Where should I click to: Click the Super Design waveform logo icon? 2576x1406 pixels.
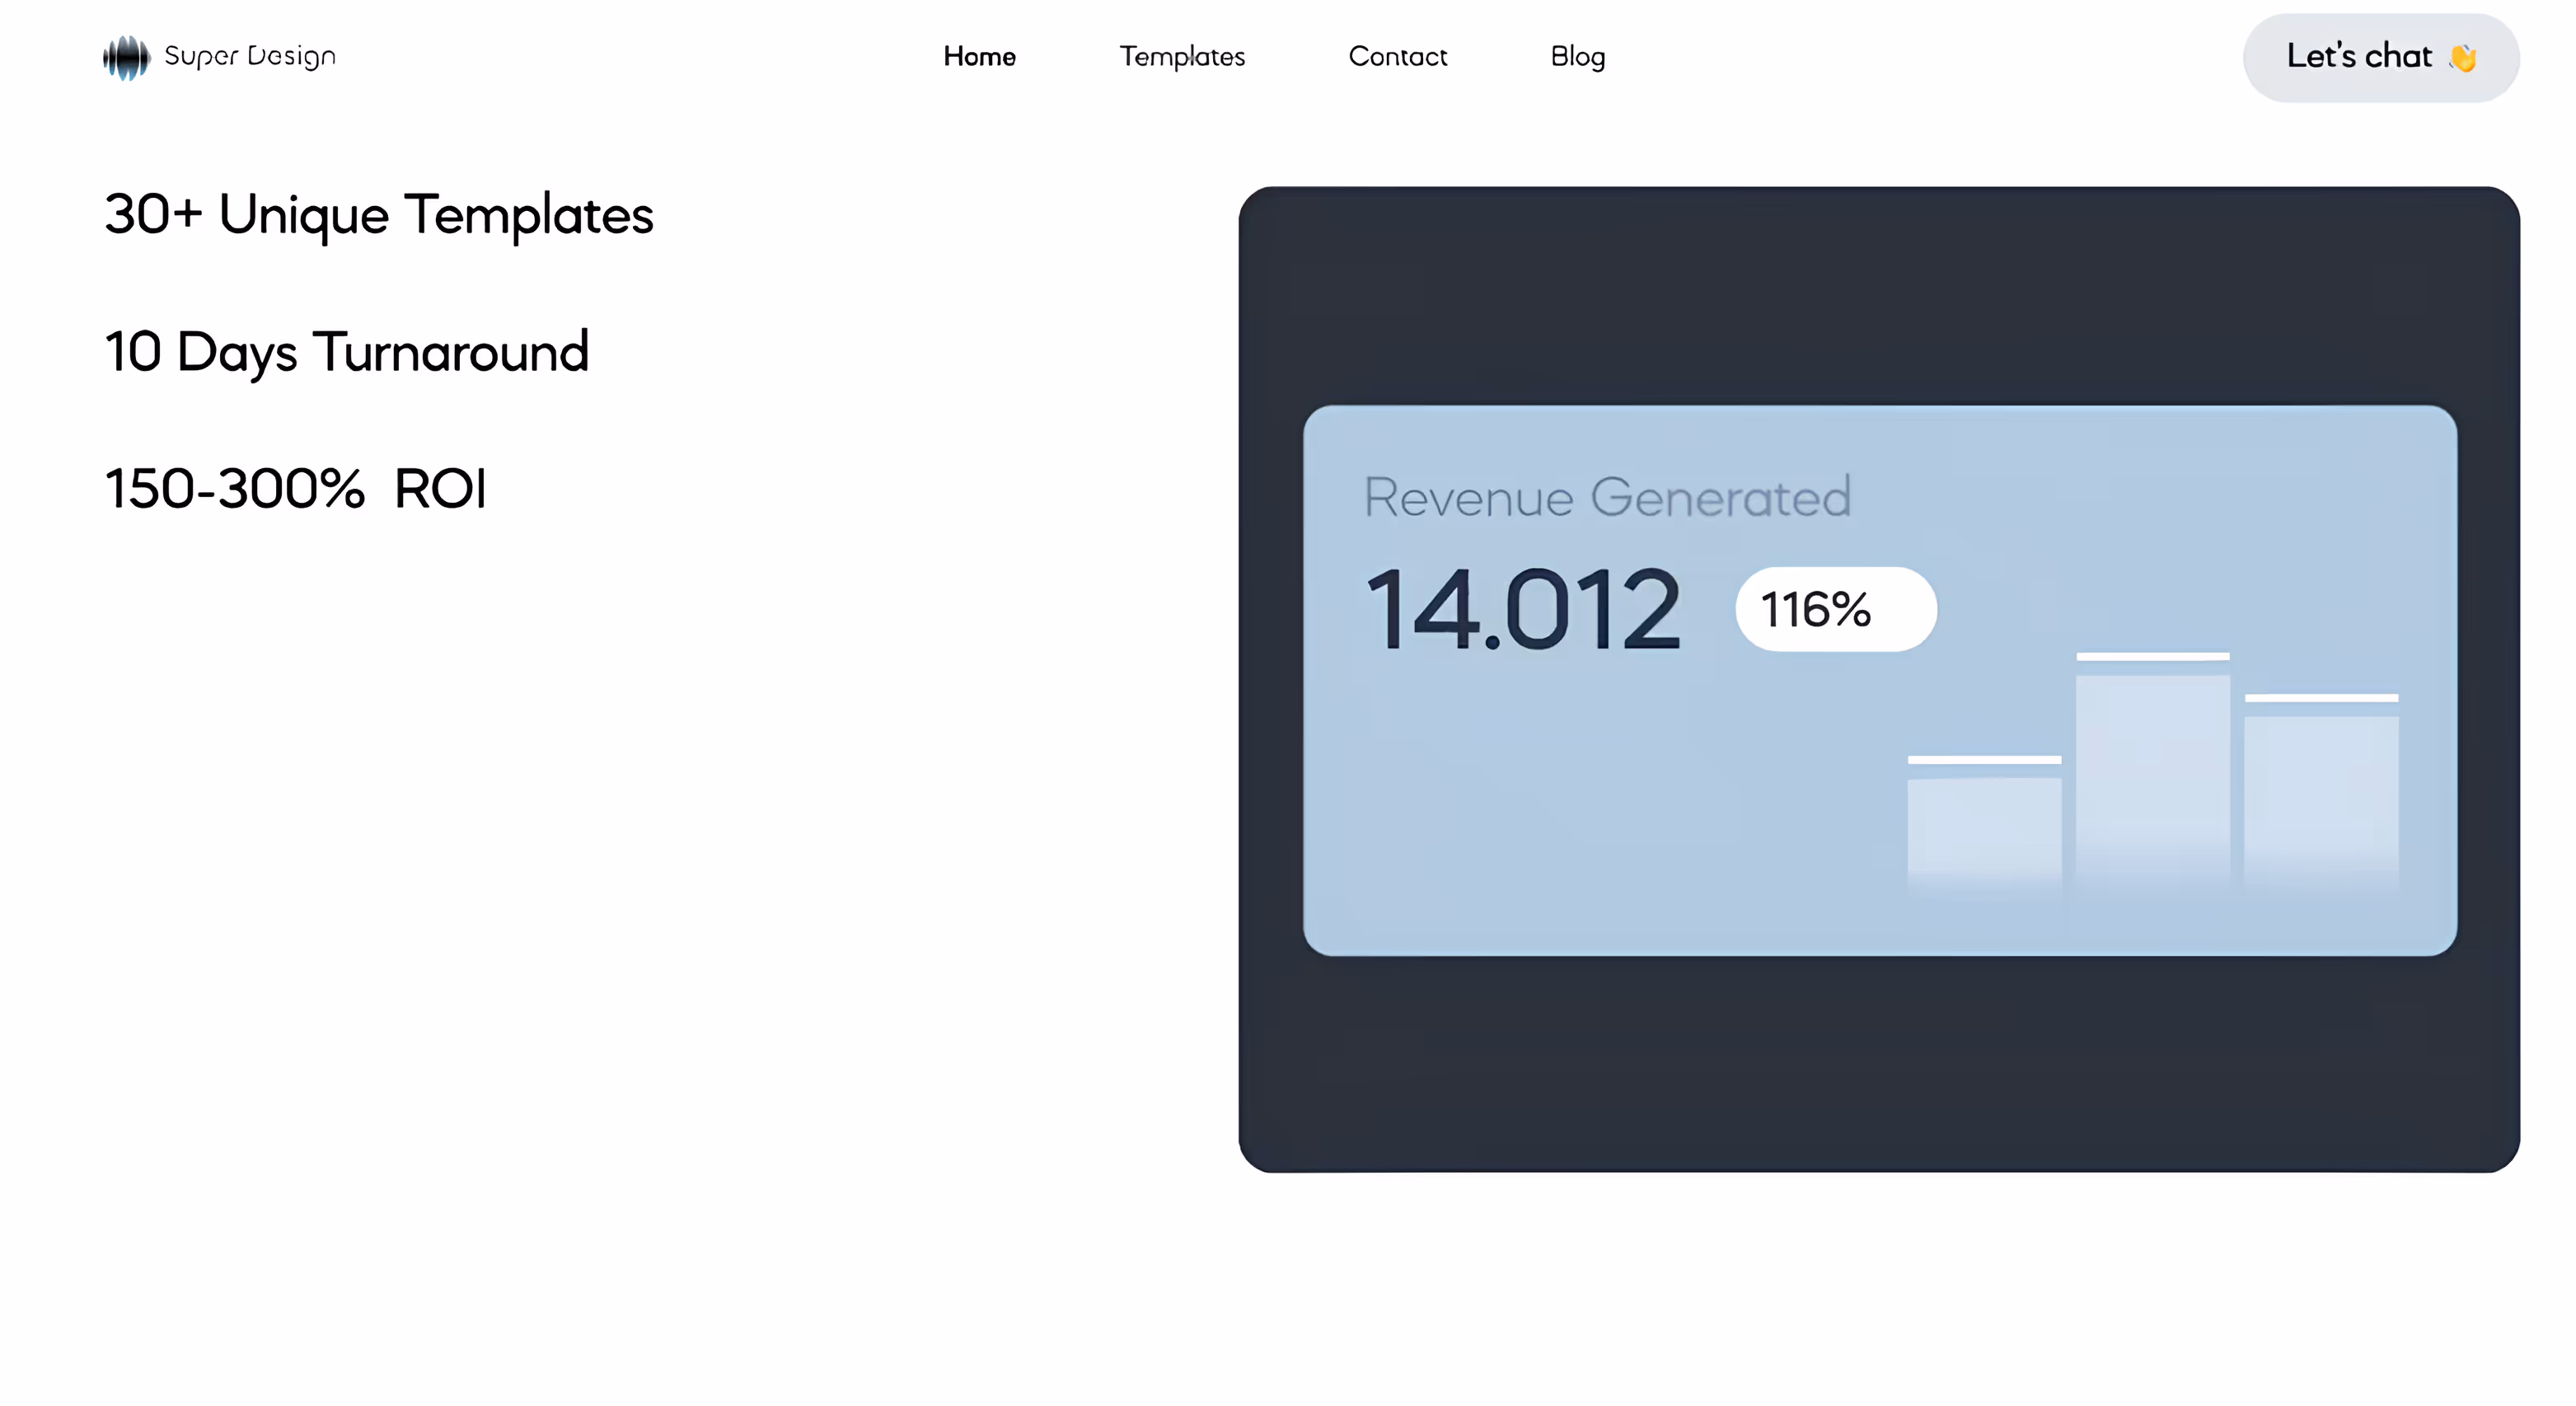pos(126,57)
